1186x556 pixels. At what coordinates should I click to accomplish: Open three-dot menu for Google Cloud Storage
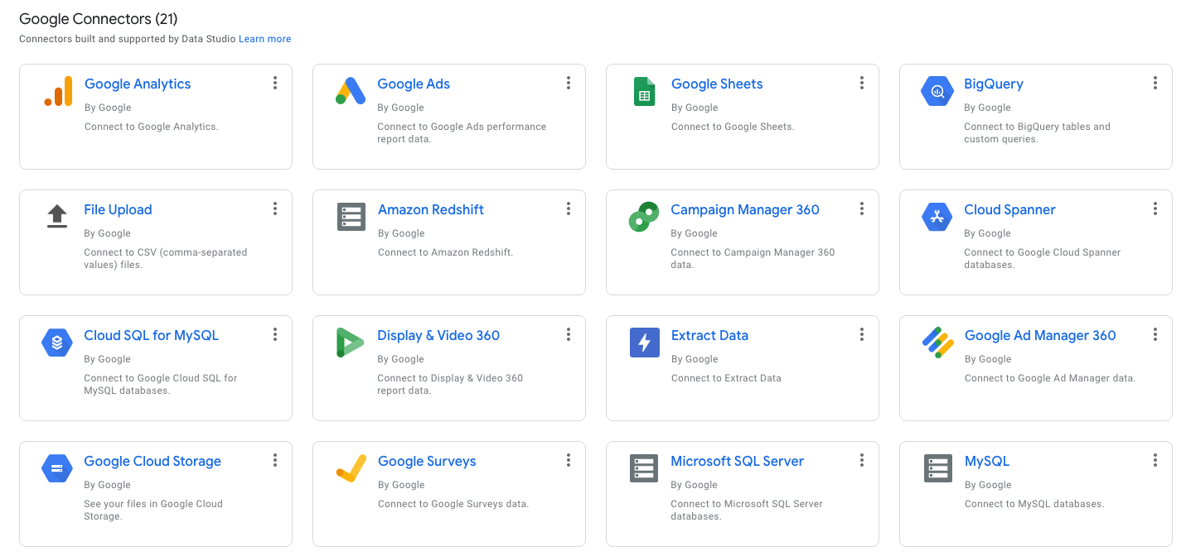tap(275, 460)
